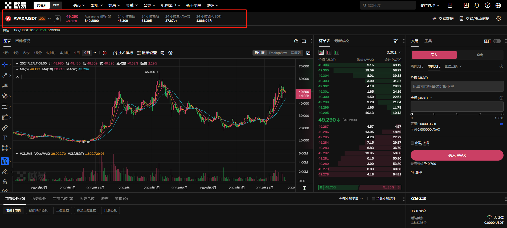Enable the 止盈/止损 checkbox

click(412, 143)
